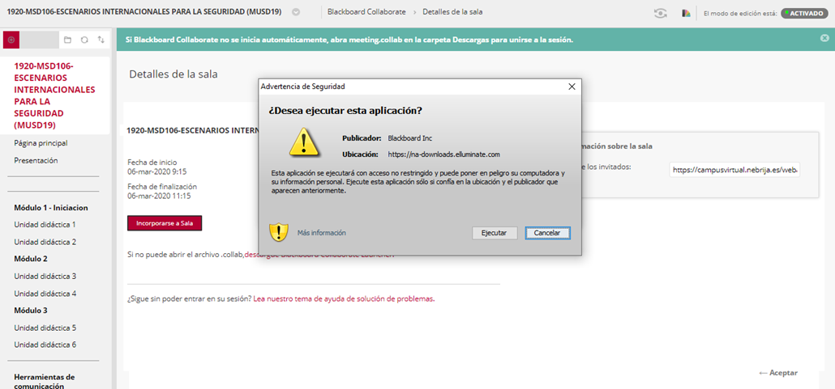This screenshot has height=389, width=835.
Task: Open Unidad didáctica 5
Action: [45, 328]
